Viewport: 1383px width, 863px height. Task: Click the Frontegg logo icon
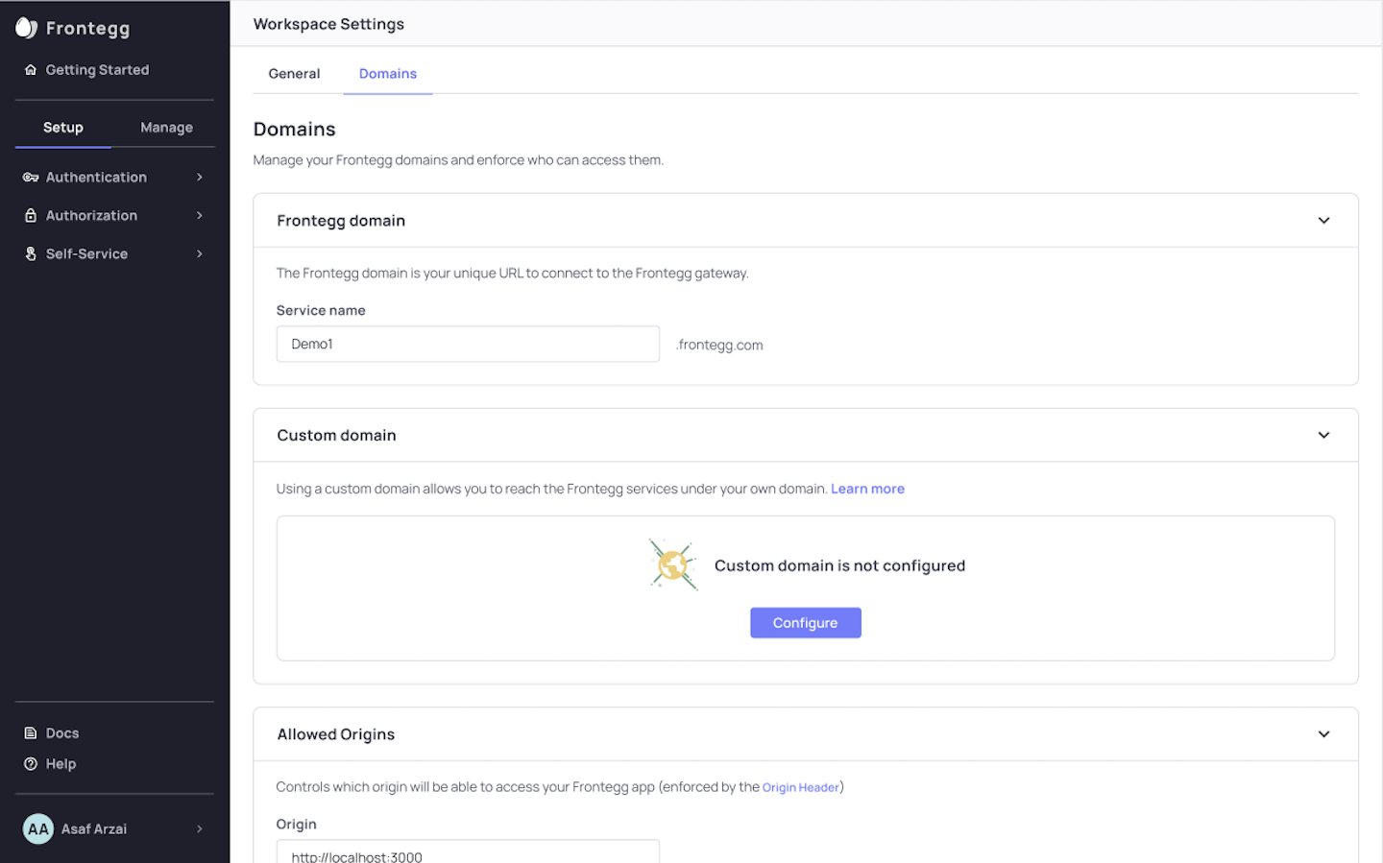[x=27, y=28]
